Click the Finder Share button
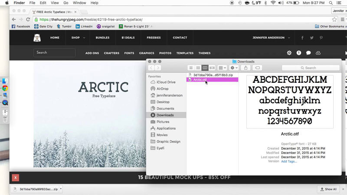Viewport: 347px width, 195px height. (246, 68)
